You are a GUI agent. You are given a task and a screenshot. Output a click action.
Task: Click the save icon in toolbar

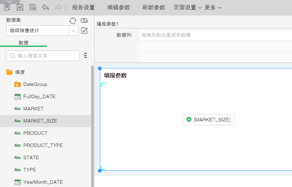pos(20,8)
